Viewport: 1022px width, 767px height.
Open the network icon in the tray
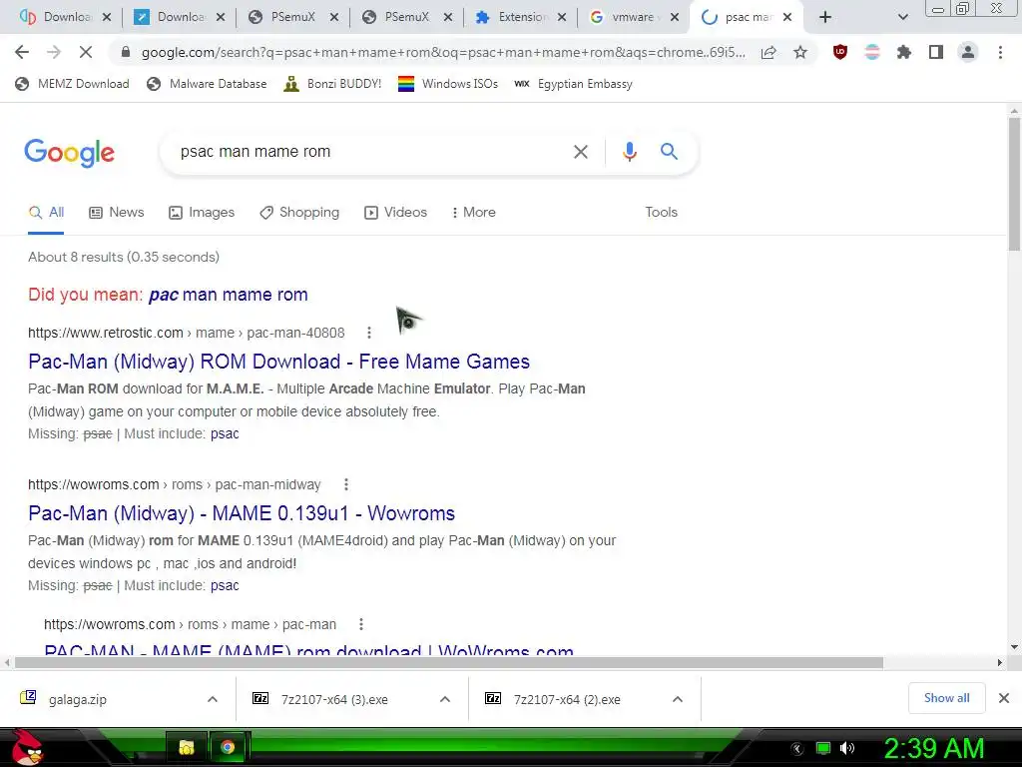[823, 748]
